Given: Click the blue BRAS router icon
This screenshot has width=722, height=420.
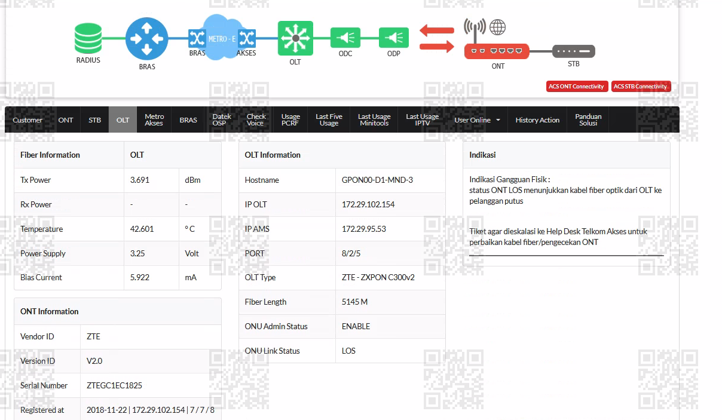Looking at the screenshot, I should click(147, 38).
